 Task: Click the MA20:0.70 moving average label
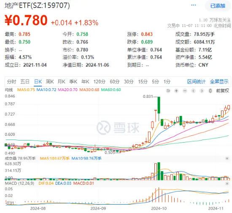67,90
